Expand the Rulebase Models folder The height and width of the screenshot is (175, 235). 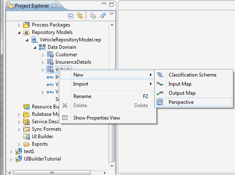coord(19,115)
